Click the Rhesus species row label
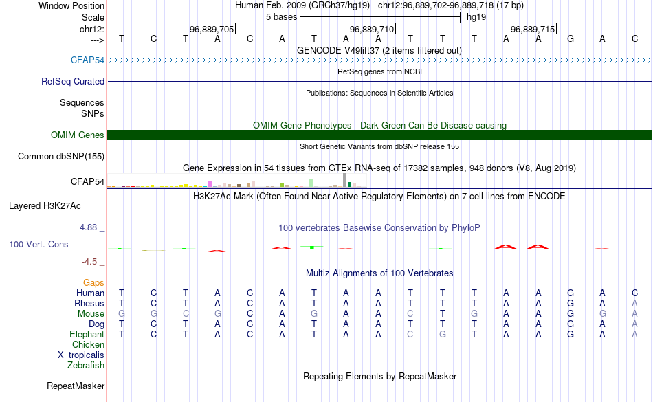The width and height of the screenshot is (653, 402). click(89, 303)
